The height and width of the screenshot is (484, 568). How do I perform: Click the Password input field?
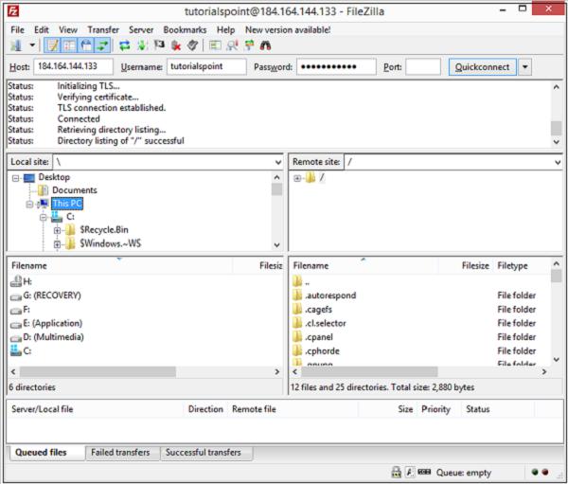click(x=336, y=66)
